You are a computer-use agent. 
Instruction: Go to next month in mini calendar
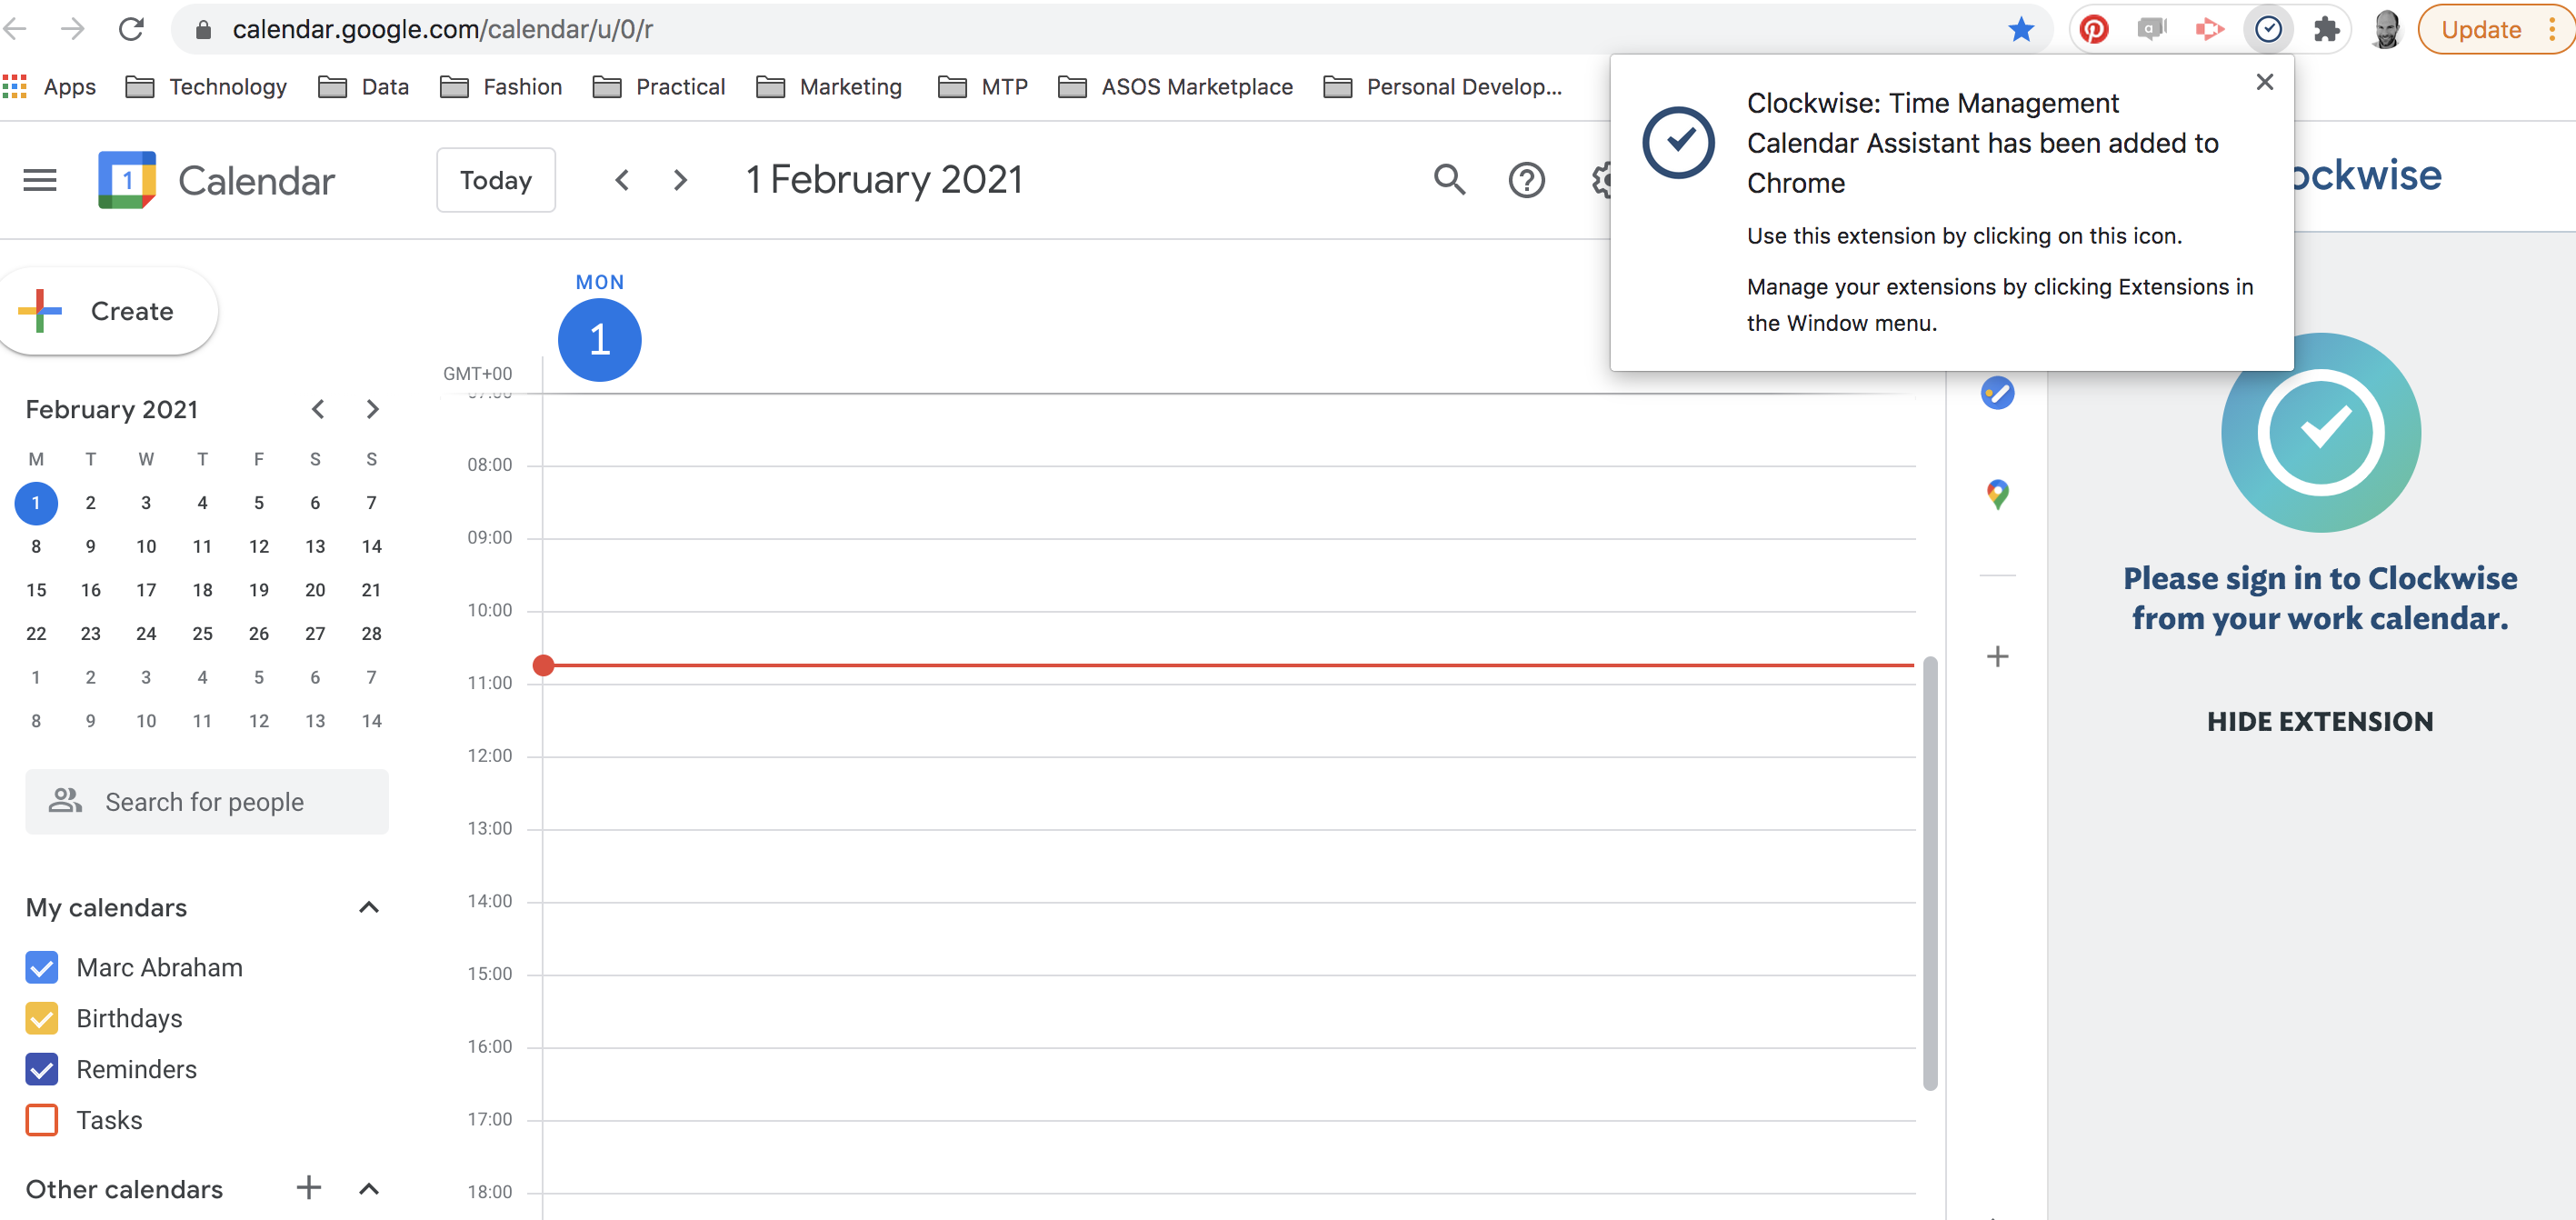click(372, 409)
